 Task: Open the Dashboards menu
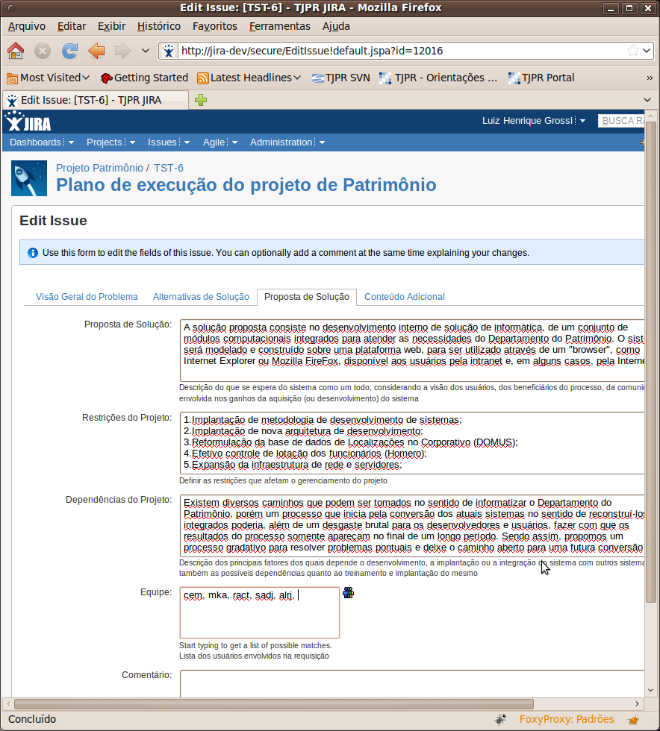[36, 142]
